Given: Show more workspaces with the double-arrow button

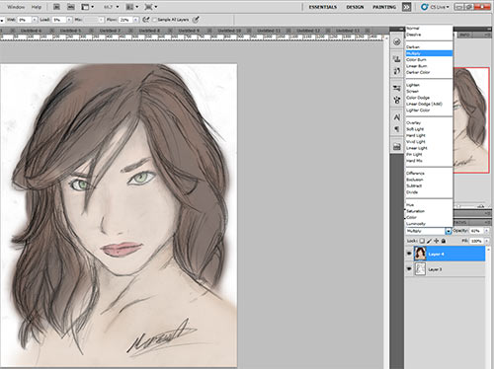Looking at the screenshot, I should click(406, 7).
